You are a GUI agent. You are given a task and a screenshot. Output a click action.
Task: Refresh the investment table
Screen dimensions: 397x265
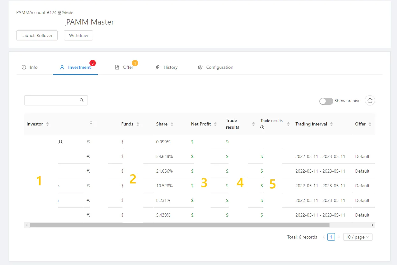click(x=370, y=101)
